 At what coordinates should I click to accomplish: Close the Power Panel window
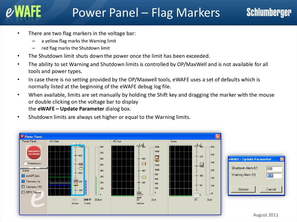(218, 136)
